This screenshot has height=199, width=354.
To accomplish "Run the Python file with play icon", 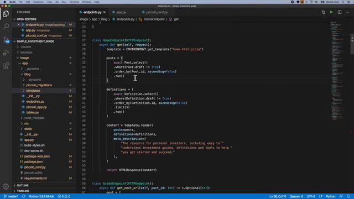I will (x=331, y=12).
